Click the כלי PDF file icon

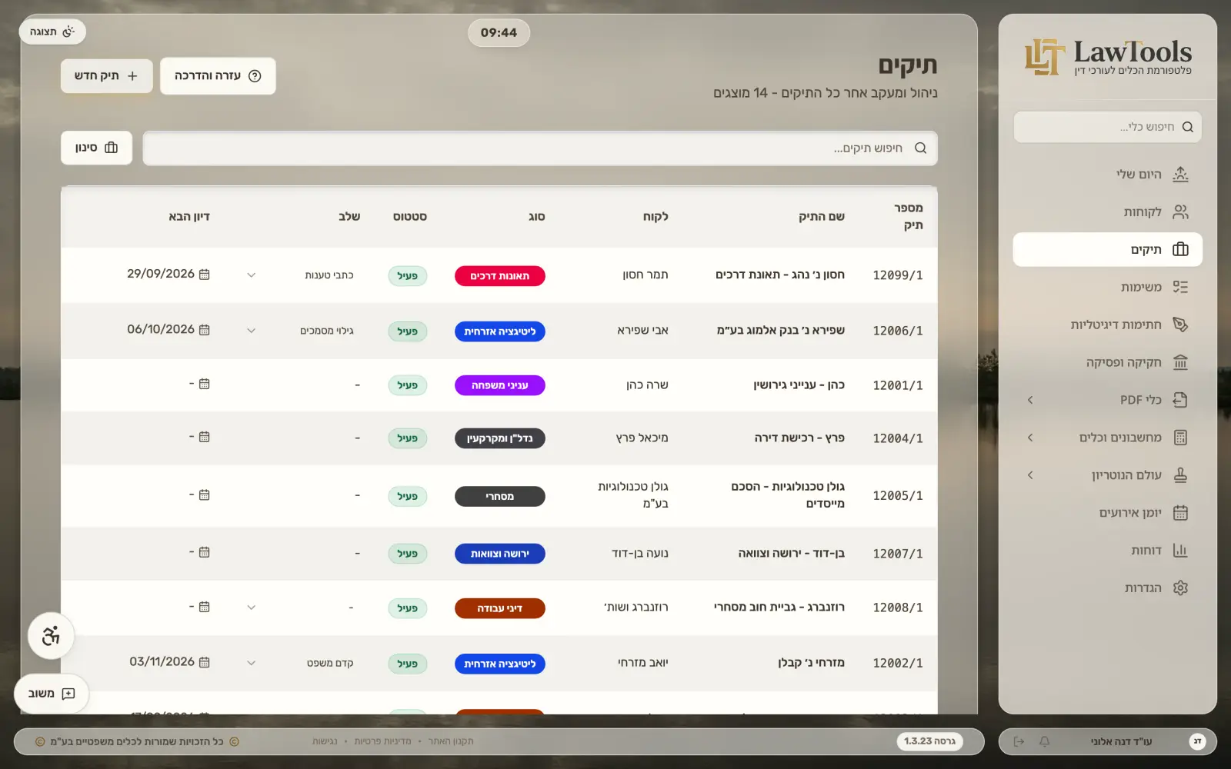[x=1180, y=400]
